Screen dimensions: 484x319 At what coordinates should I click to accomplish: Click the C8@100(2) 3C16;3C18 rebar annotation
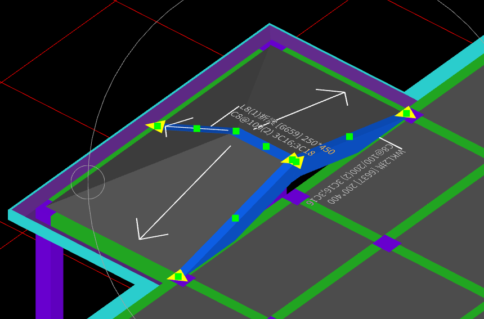click(x=273, y=134)
